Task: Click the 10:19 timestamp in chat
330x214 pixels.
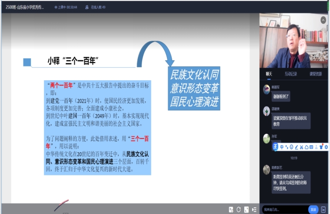Action: pyautogui.click(x=294, y=158)
